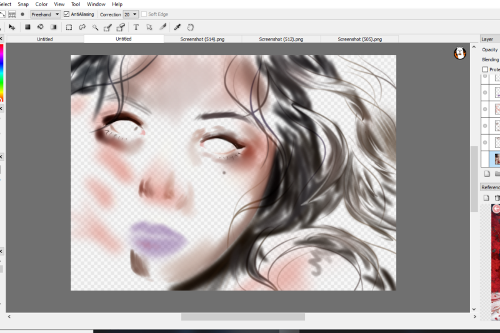Select the rectangular Select tool
Viewport: 500px width, 333px height.
pos(69,27)
